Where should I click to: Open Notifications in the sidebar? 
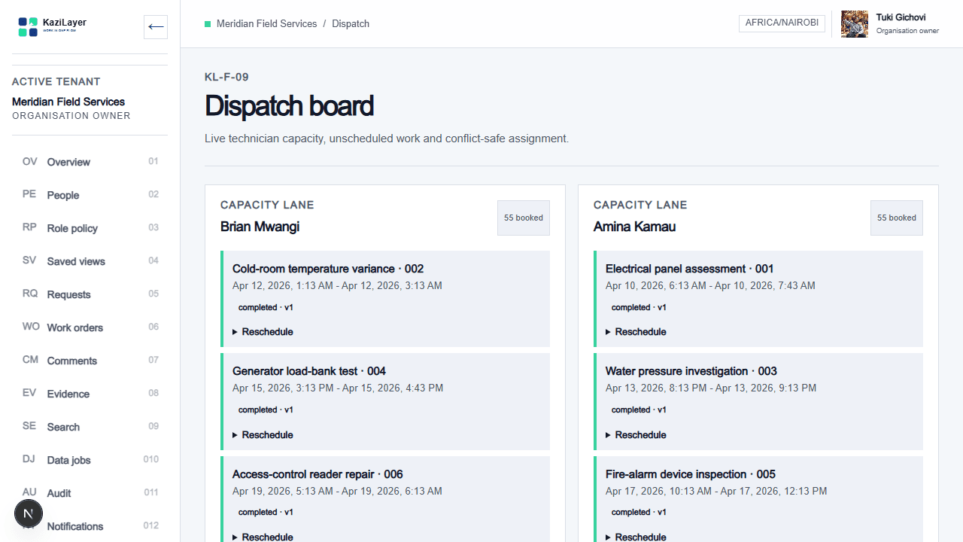coord(90,526)
